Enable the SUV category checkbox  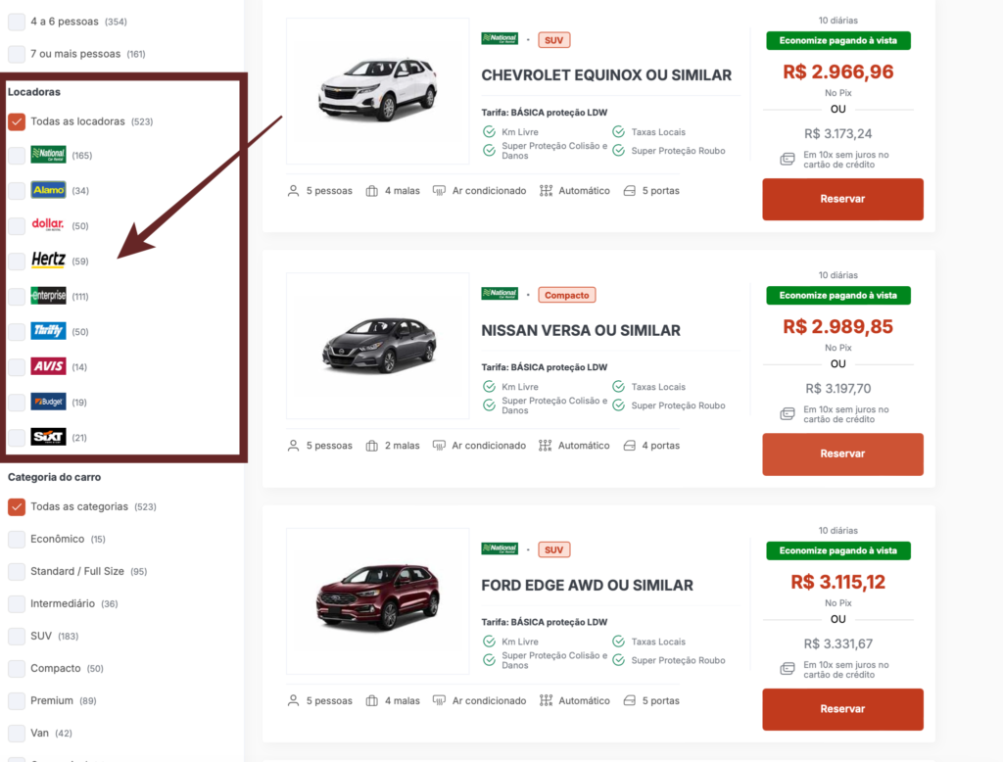tap(17, 636)
